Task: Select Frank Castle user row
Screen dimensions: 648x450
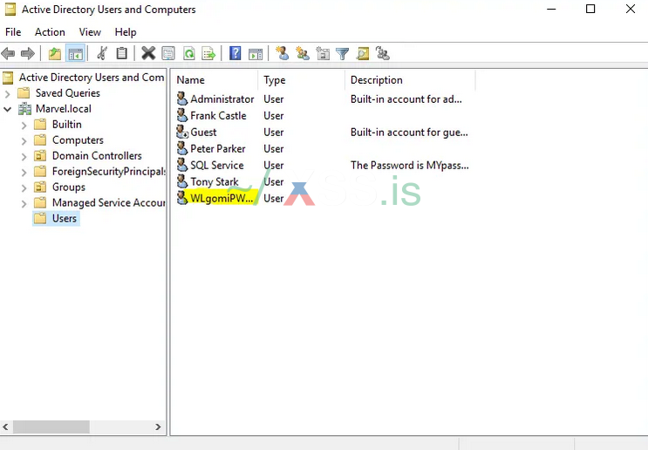Action: (218, 116)
